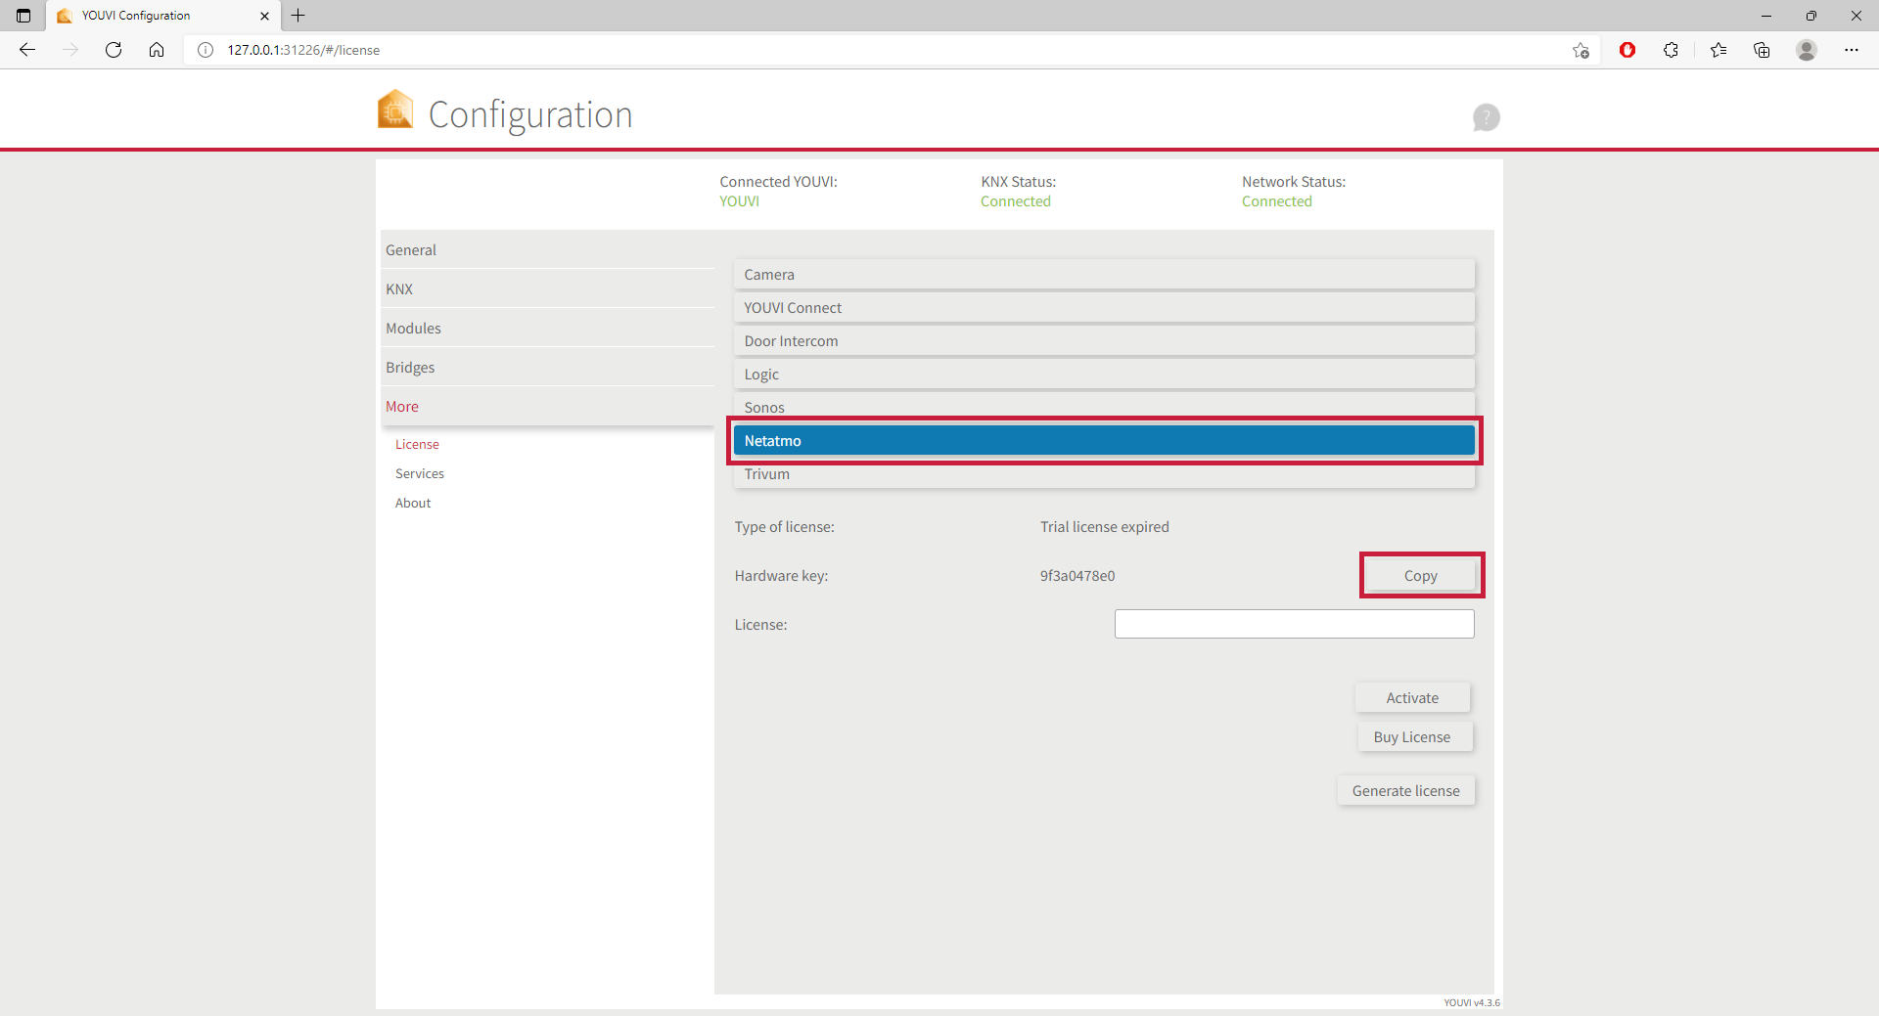Click the 'YOUVI v4.3.6' version text
Image resolution: width=1879 pixels, height=1016 pixels.
(1471, 1002)
